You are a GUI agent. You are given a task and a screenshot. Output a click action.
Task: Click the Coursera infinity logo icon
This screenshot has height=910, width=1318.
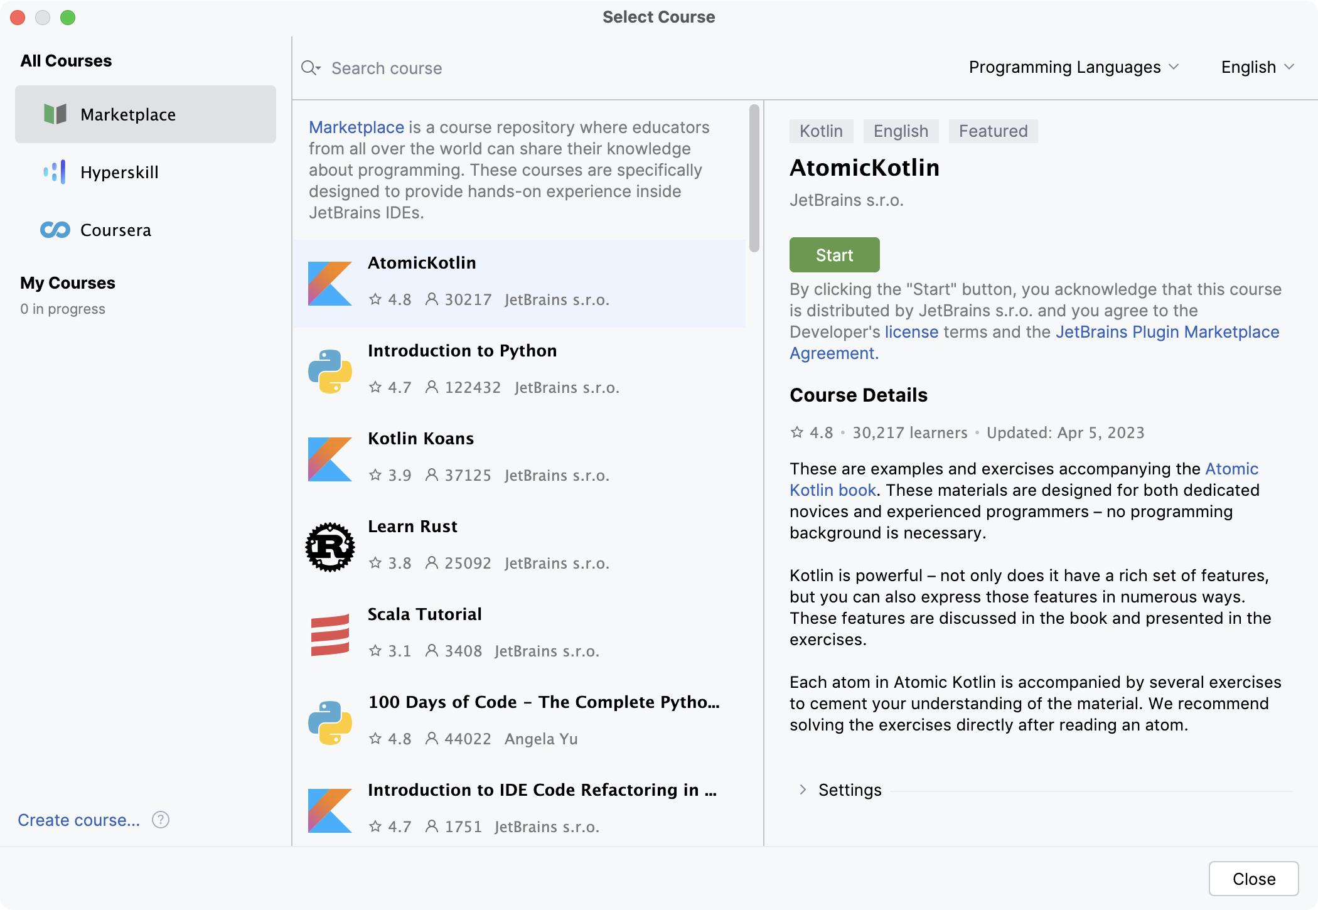coord(55,230)
